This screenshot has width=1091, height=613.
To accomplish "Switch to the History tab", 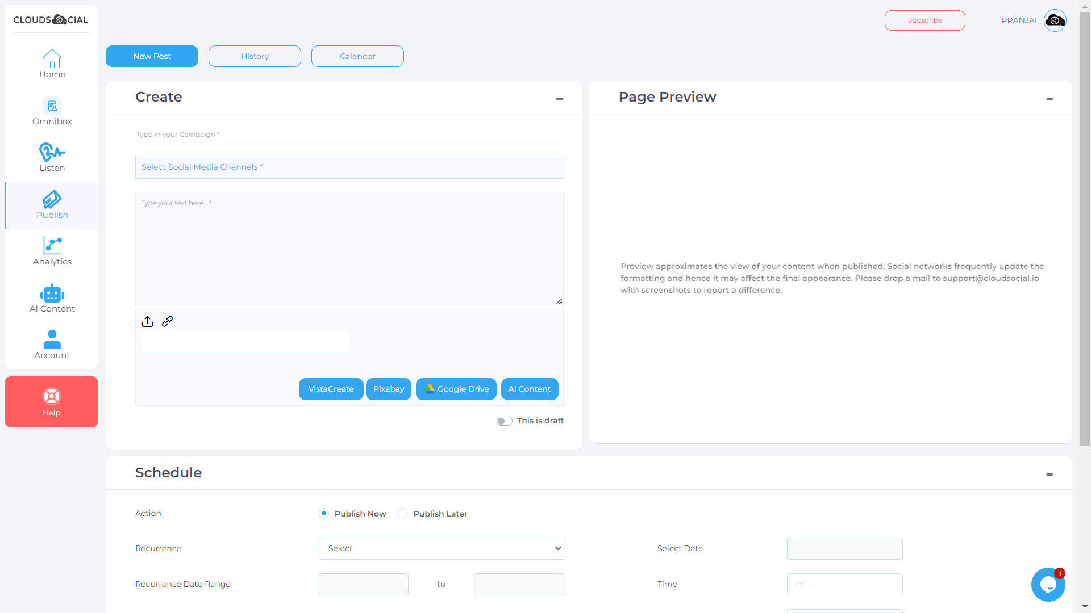I will point(255,56).
